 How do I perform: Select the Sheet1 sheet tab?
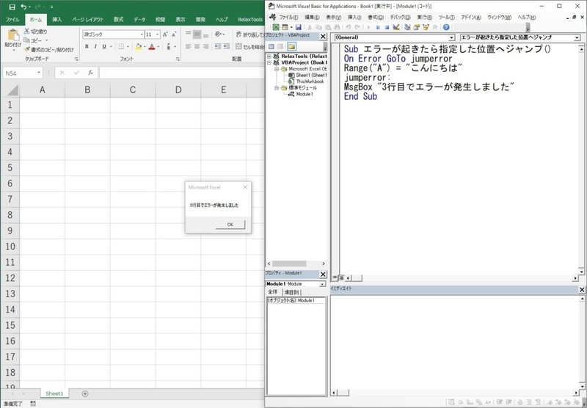click(x=54, y=393)
